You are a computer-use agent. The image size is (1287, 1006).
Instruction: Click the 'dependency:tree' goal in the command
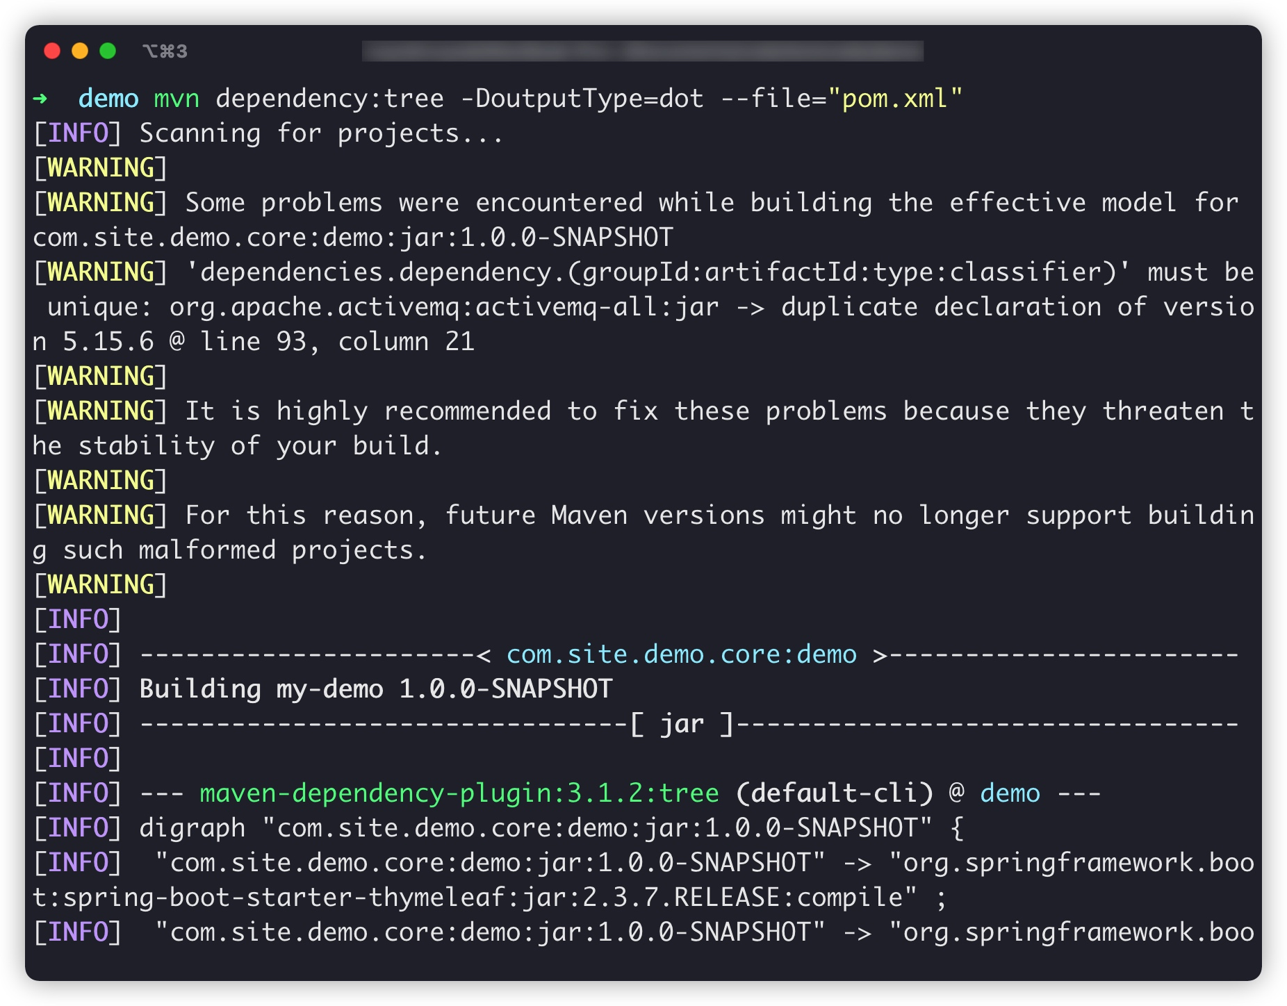tap(329, 99)
